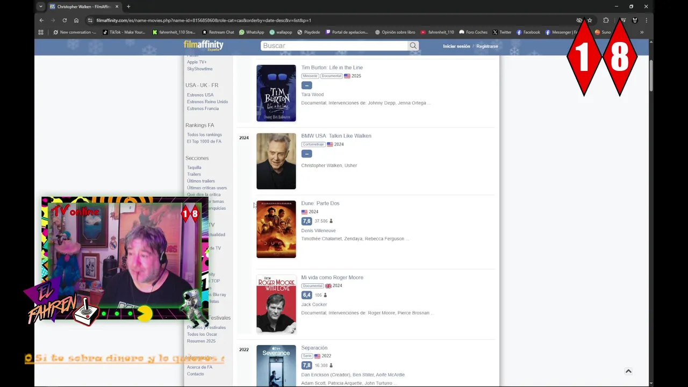Open Estrenos USA sidebar link
688x387 pixels.
(x=200, y=95)
